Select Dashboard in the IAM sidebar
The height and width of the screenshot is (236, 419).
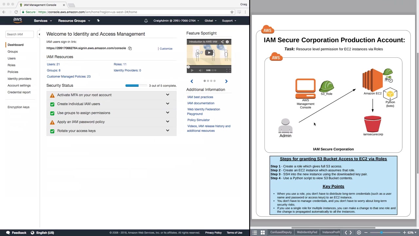pos(15,45)
